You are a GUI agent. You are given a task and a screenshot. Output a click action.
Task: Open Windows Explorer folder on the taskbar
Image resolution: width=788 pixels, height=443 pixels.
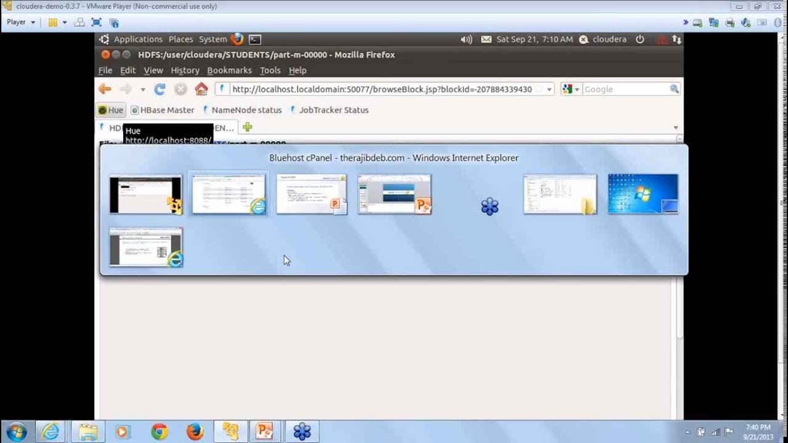88,431
